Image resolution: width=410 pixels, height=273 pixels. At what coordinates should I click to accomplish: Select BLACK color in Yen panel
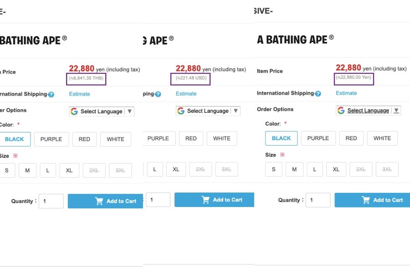pos(282,138)
